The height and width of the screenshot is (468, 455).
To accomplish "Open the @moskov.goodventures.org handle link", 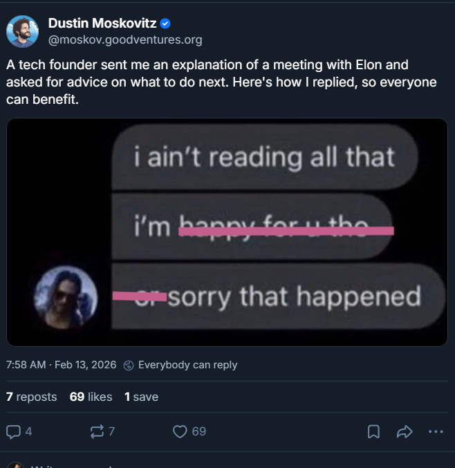I will (x=124, y=39).
